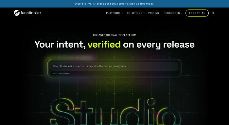Click the Studio is live announcement banner
229x125 pixels.
click(x=114, y=4)
